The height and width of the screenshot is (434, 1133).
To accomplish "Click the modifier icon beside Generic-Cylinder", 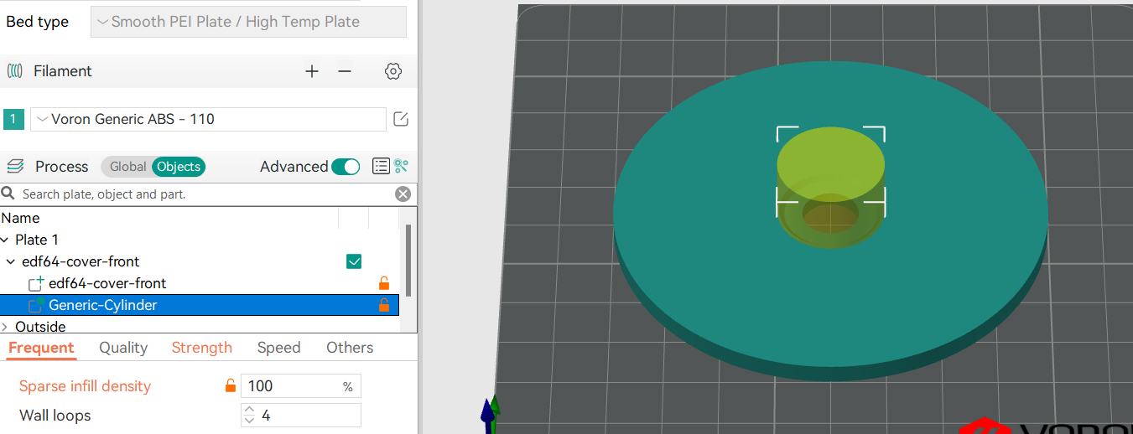I will [36, 305].
